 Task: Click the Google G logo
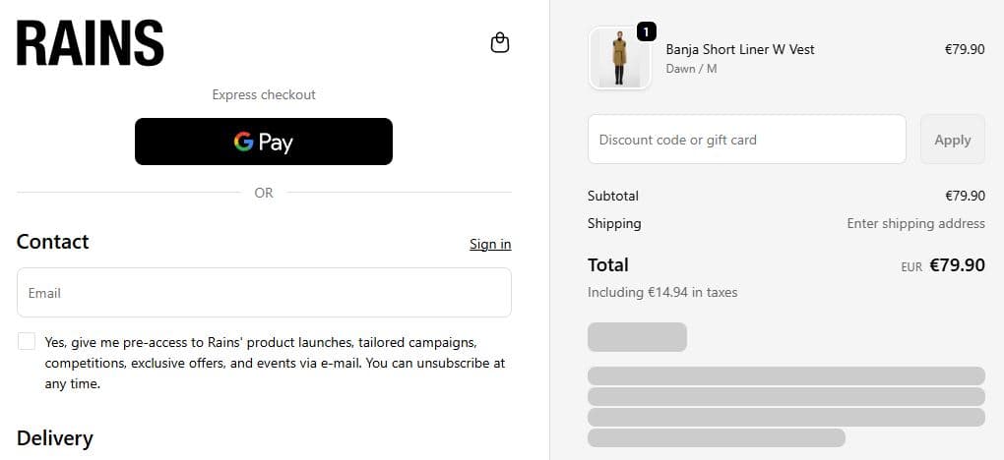point(243,142)
